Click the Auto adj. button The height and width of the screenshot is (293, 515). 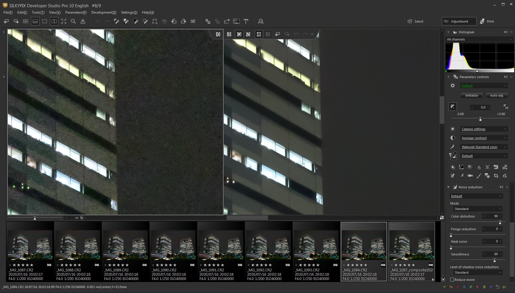click(497, 95)
